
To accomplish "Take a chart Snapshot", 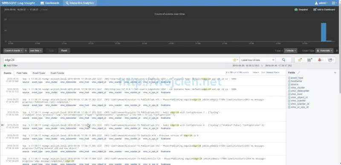I will click(x=301, y=9).
